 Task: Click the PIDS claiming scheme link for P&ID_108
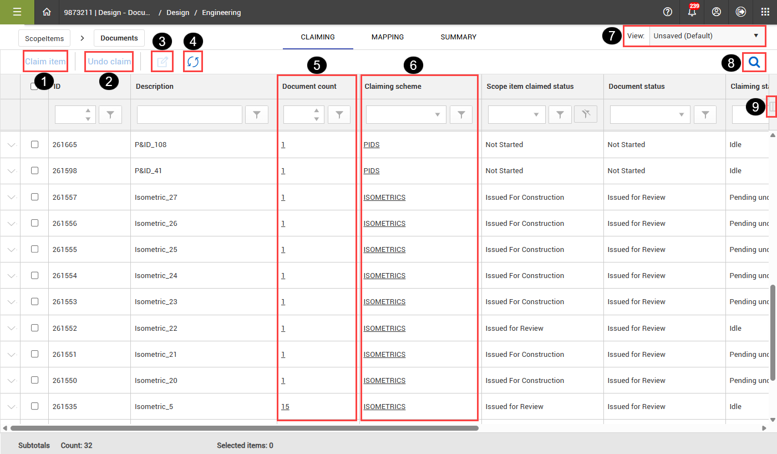(372, 145)
